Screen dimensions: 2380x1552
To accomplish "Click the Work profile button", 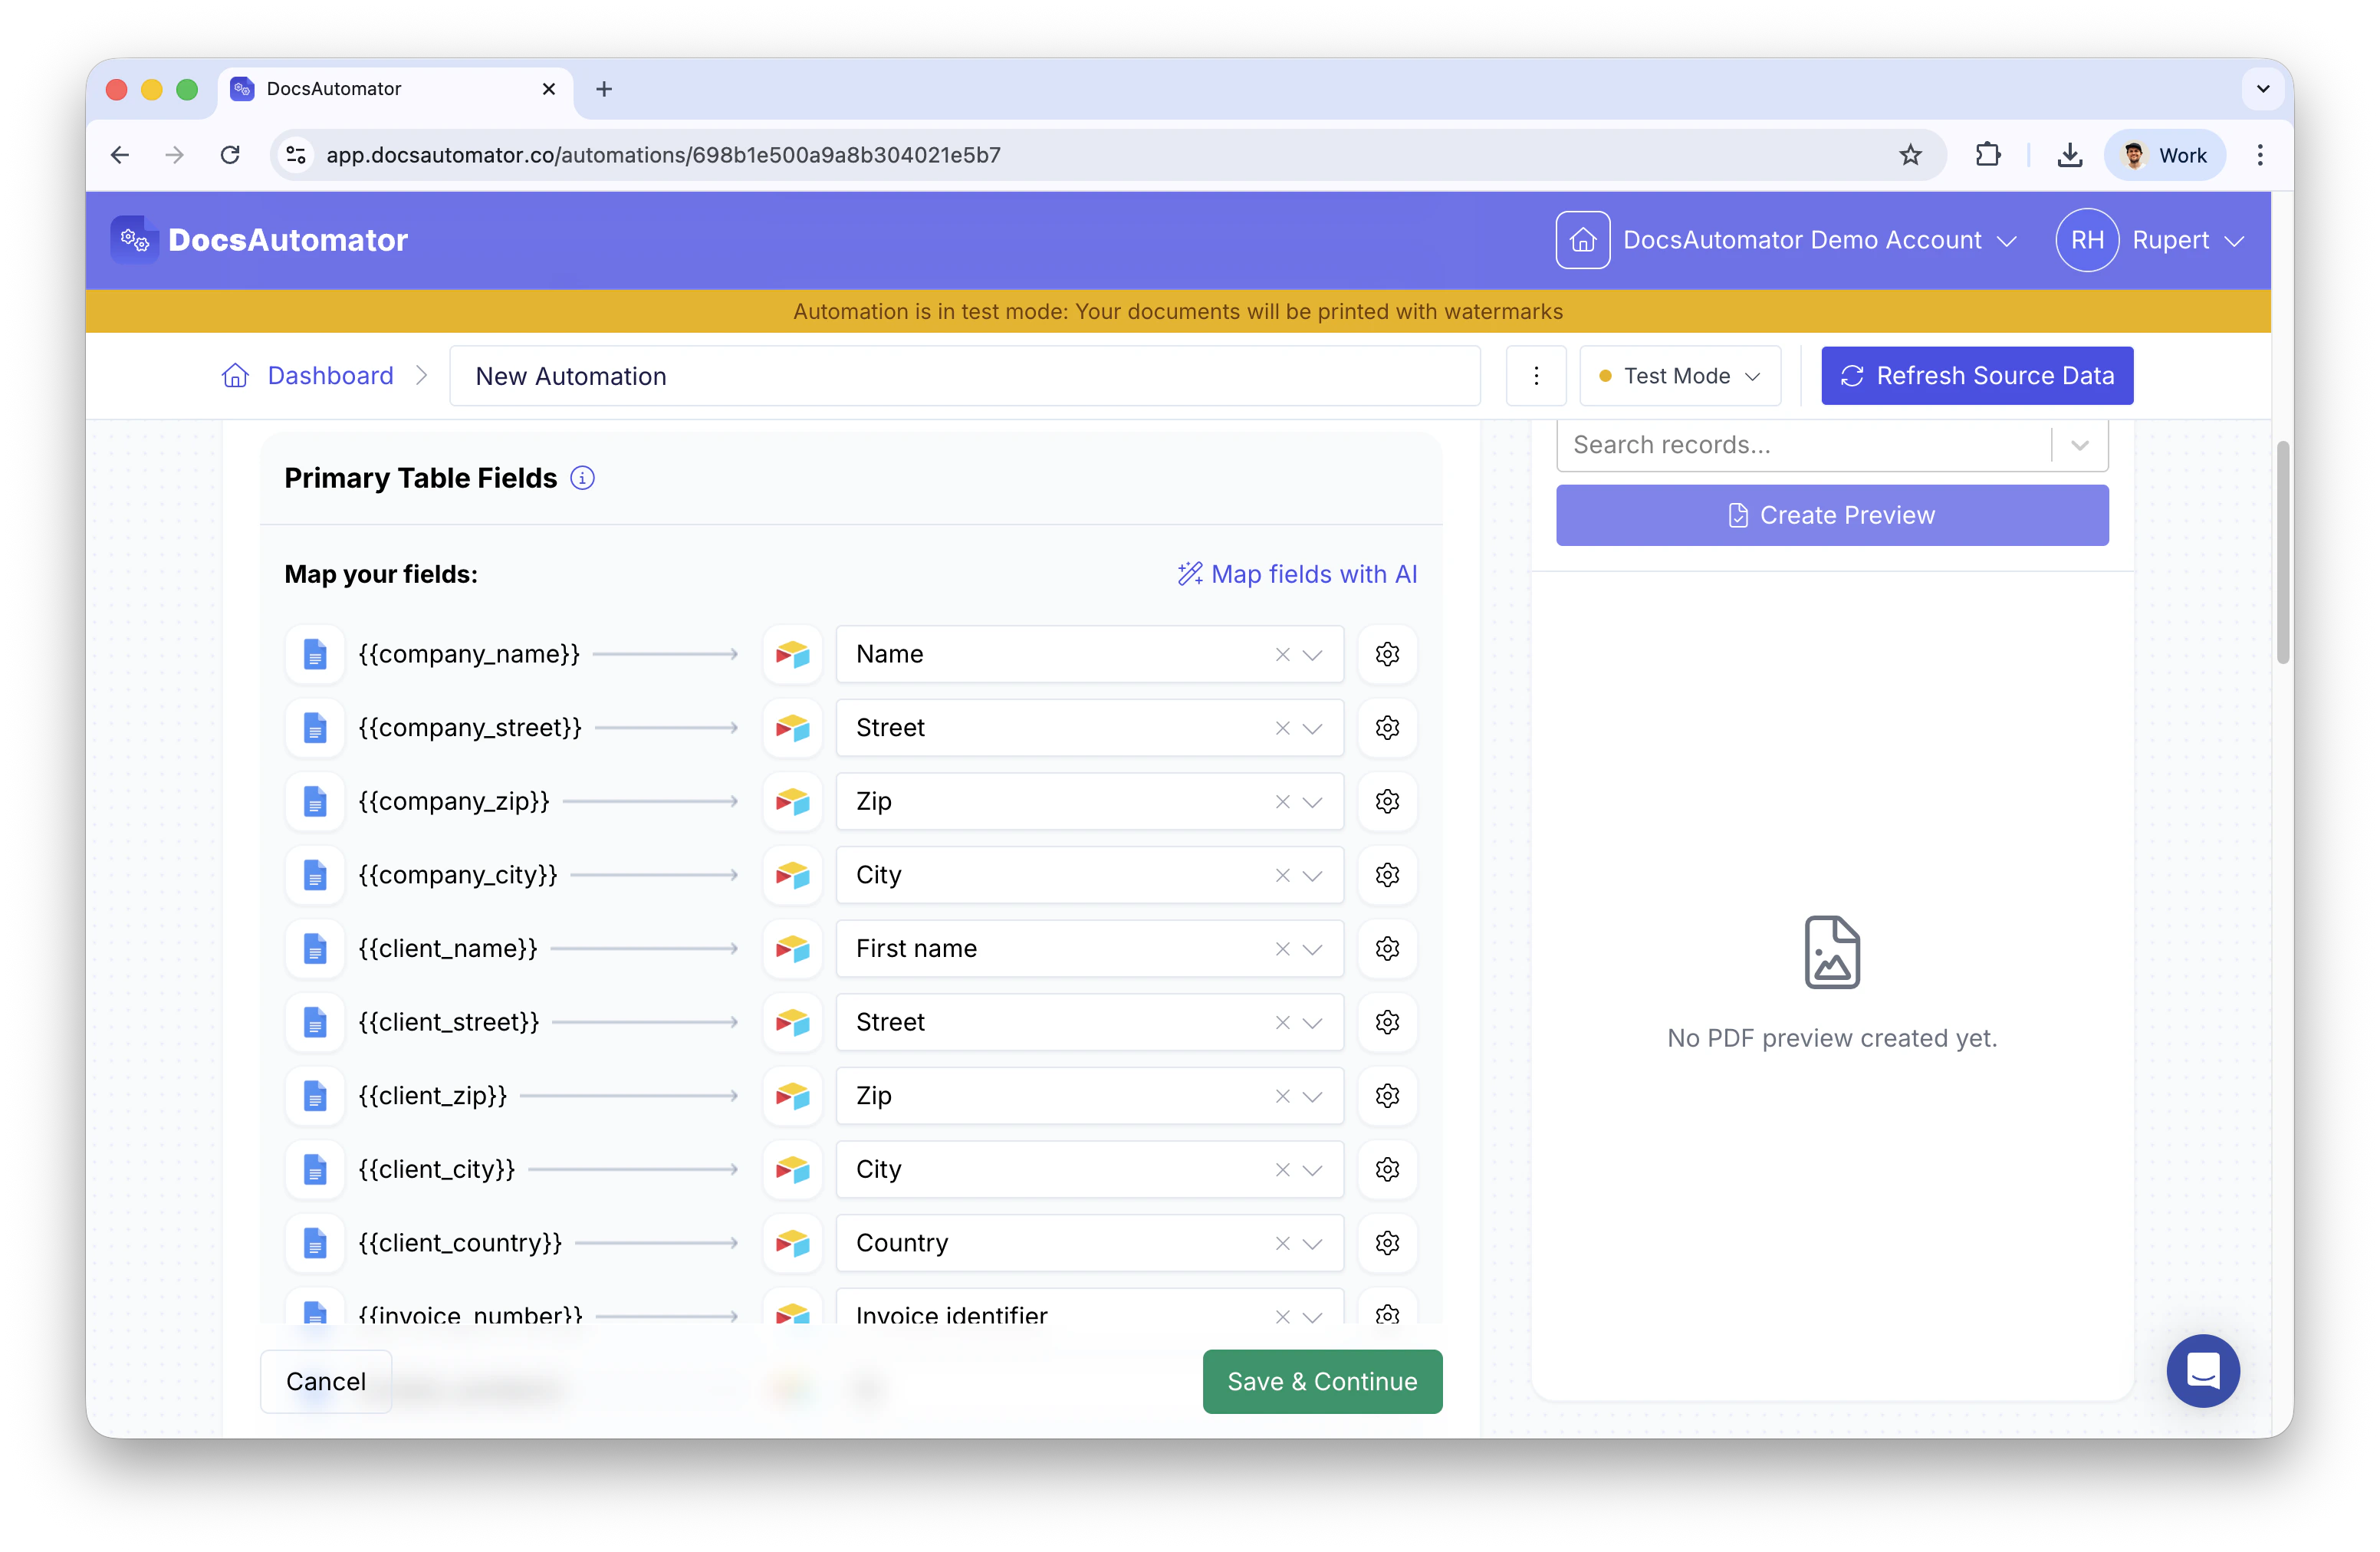I will click(x=2164, y=155).
